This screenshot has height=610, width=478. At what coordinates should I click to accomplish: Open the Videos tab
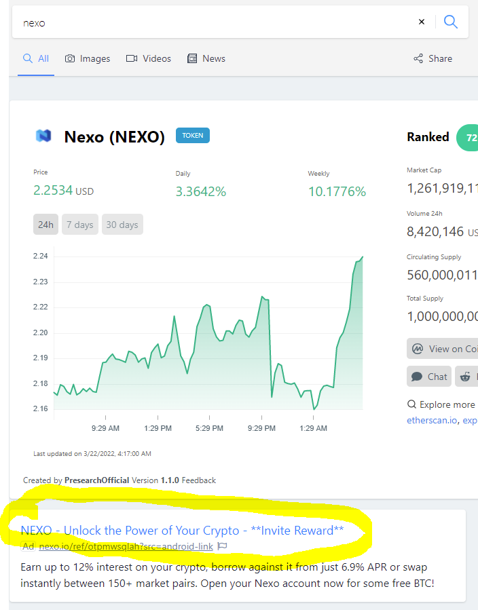click(x=148, y=59)
